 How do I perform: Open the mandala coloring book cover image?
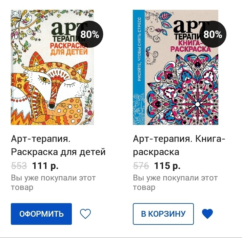pos(176,67)
